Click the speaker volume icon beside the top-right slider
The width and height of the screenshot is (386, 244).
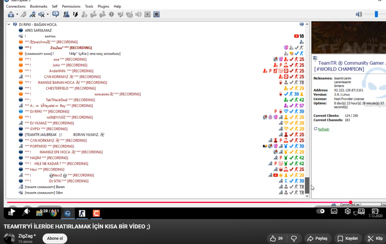(359, 14)
